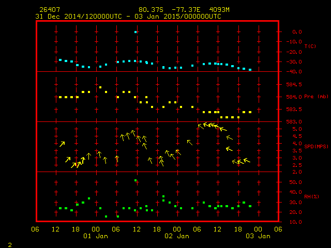The width and height of the screenshot is (331, 248).
Task: Click the 02 Jan date label
Action: point(176,236)
